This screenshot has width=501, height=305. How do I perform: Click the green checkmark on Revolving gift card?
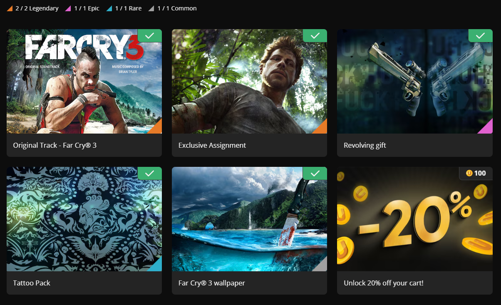(x=480, y=36)
